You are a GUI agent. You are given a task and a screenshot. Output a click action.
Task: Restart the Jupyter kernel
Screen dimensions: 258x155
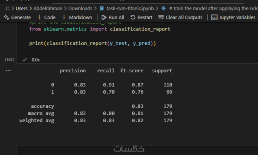tap(141, 17)
